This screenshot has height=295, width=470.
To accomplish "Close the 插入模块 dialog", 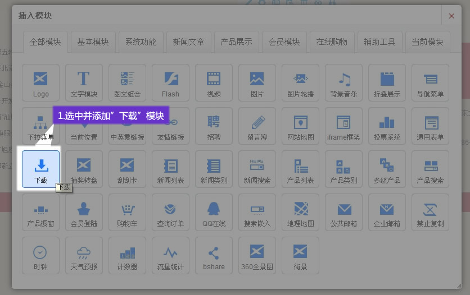I will 451,16.
